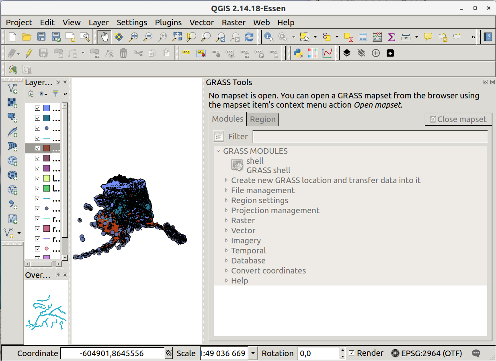The width and height of the screenshot is (496, 361).
Task: Deselect features from all layers icon
Action: (348, 37)
